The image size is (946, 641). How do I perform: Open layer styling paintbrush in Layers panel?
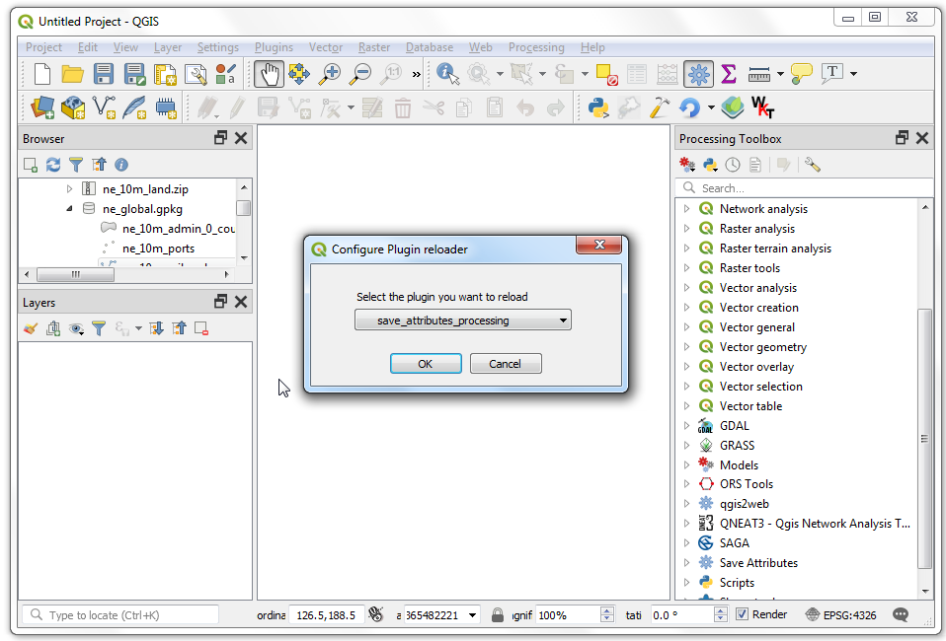31,328
